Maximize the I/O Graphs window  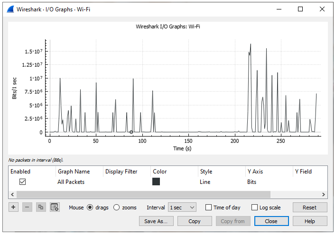300,9
